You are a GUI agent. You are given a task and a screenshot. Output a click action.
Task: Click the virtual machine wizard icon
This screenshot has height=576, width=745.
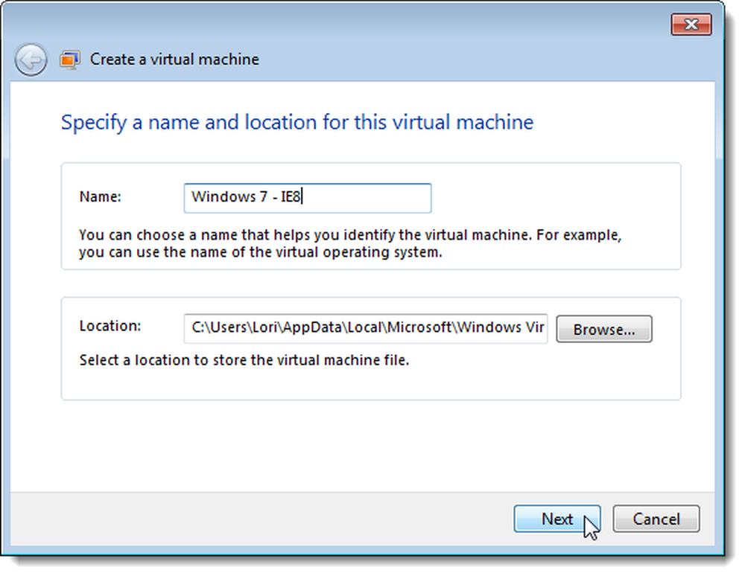pyautogui.click(x=70, y=60)
